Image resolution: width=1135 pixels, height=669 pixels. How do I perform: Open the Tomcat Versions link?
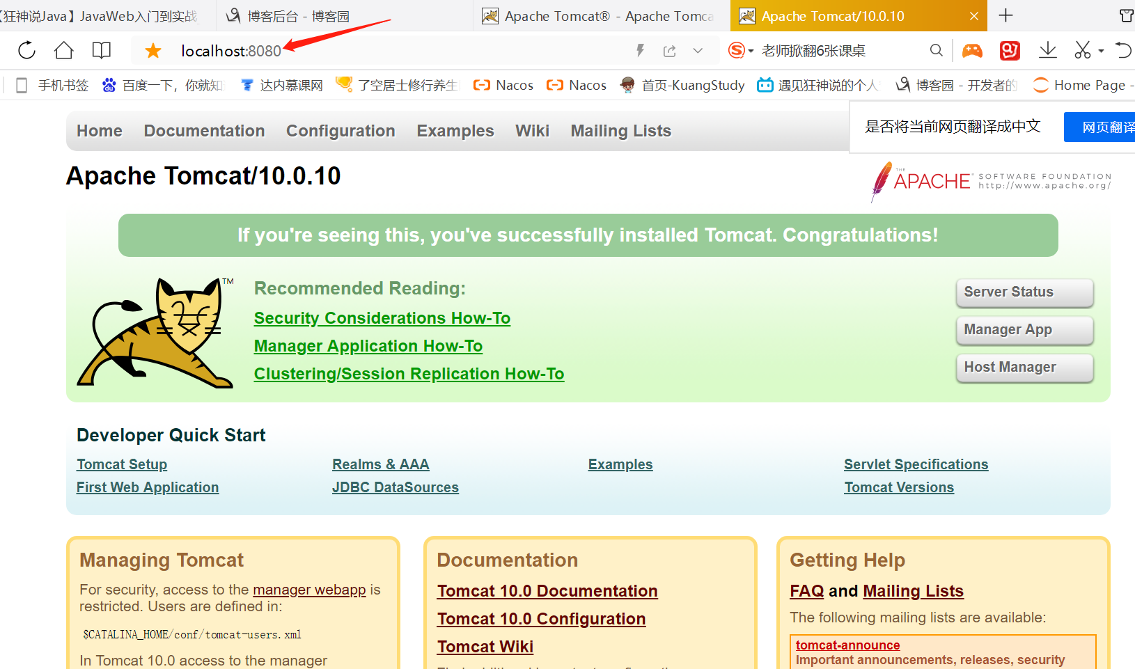click(899, 487)
